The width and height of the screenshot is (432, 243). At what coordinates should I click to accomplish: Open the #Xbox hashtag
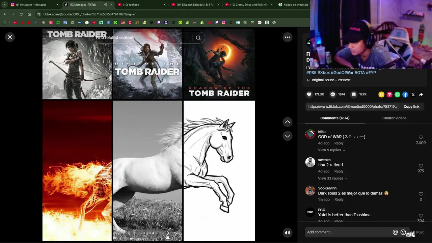click(323, 73)
